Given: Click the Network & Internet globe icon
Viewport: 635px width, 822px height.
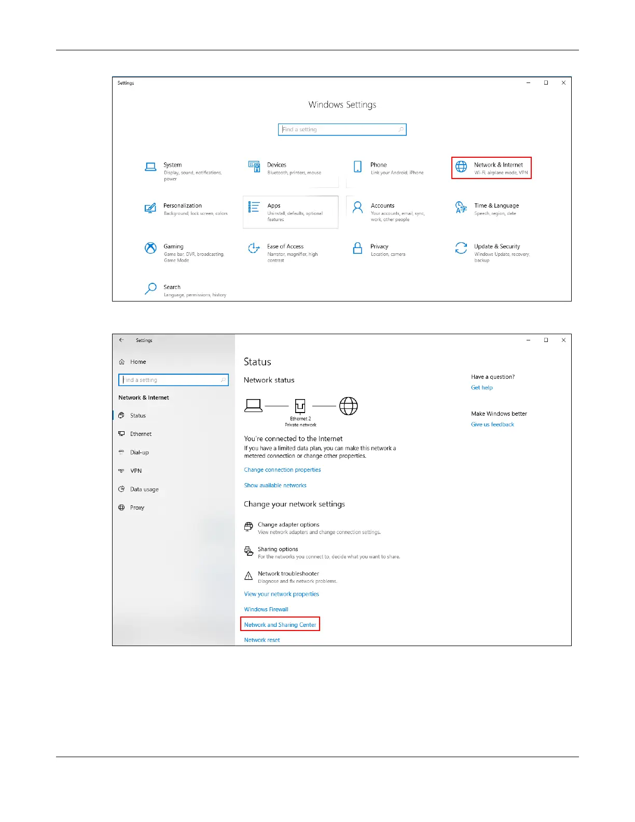Looking at the screenshot, I should [461, 167].
